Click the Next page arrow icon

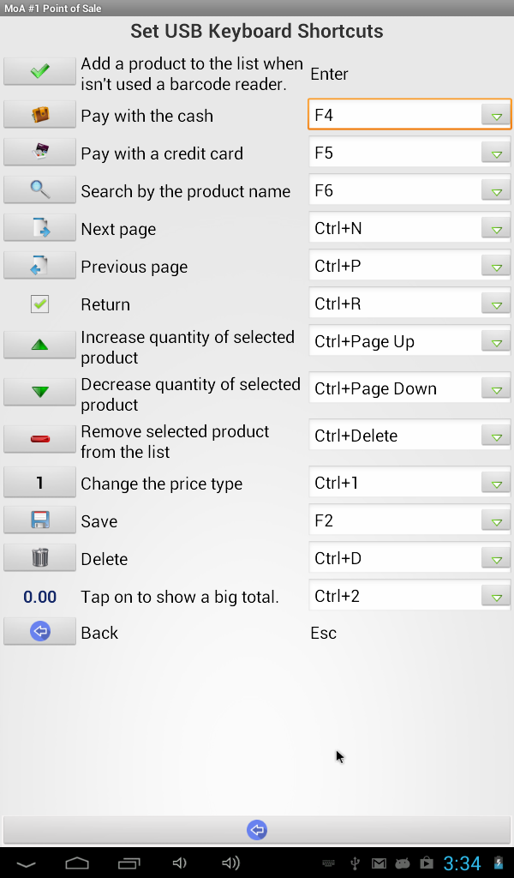tap(39, 228)
